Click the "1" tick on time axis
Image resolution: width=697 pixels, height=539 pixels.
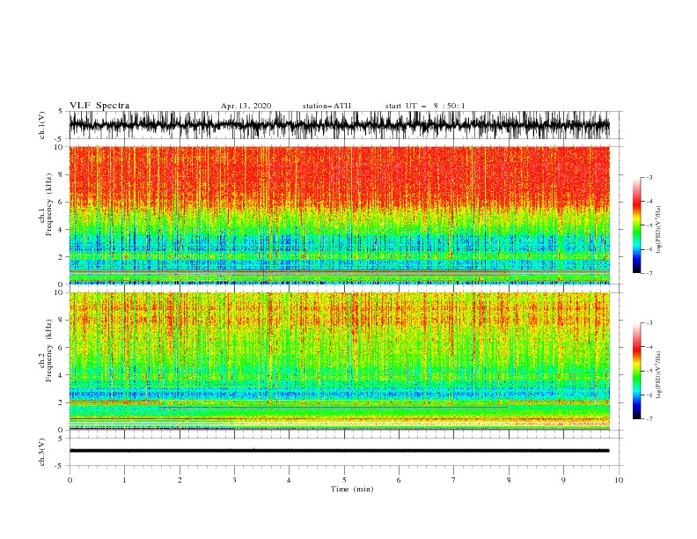tap(124, 480)
